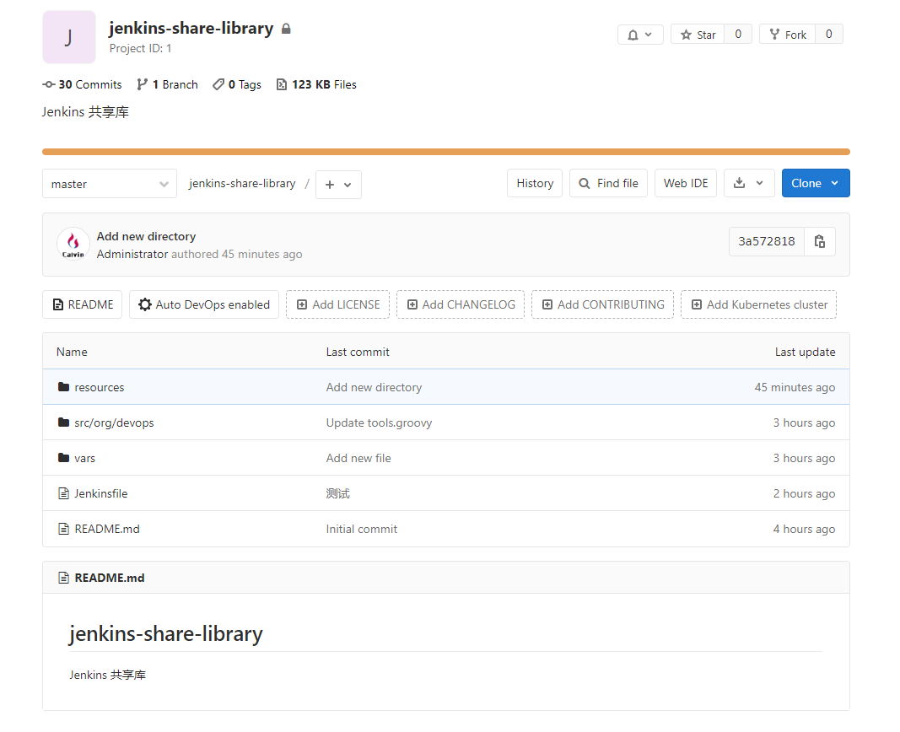The height and width of the screenshot is (732, 900).
Task: Open the '测试' commit link
Action: [x=337, y=494]
